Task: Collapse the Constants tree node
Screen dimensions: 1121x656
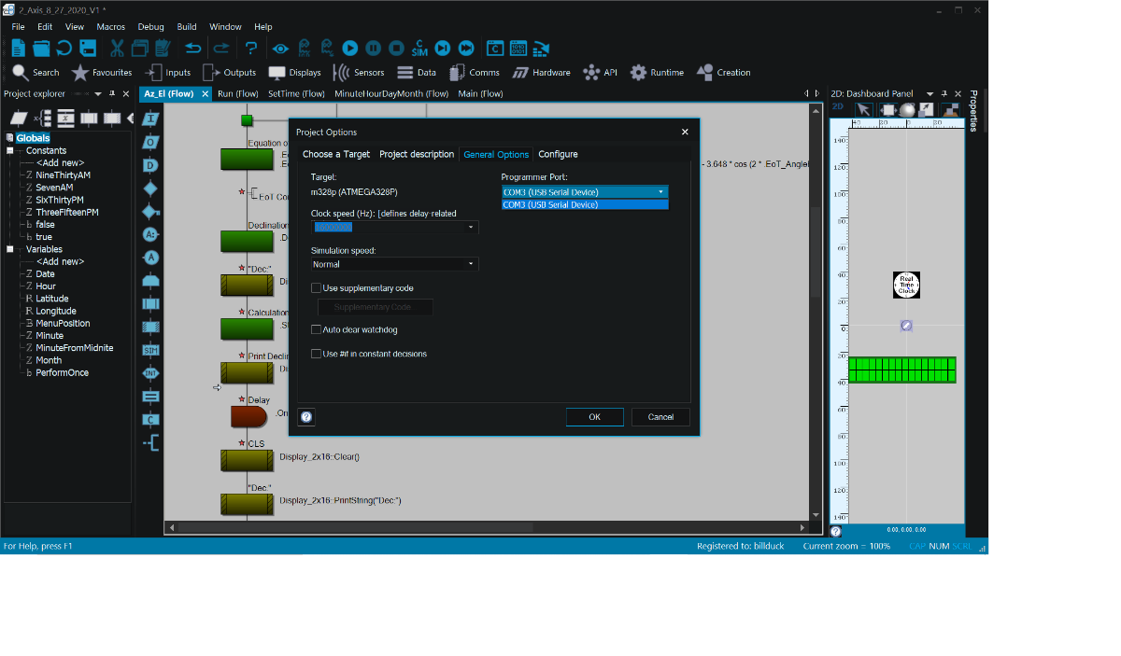Action: point(10,150)
